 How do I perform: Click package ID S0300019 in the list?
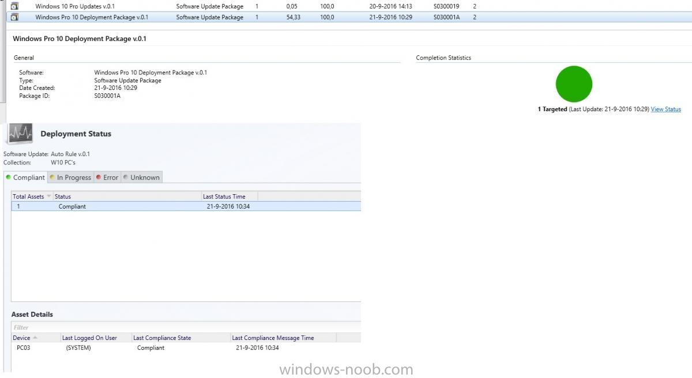pos(446,6)
